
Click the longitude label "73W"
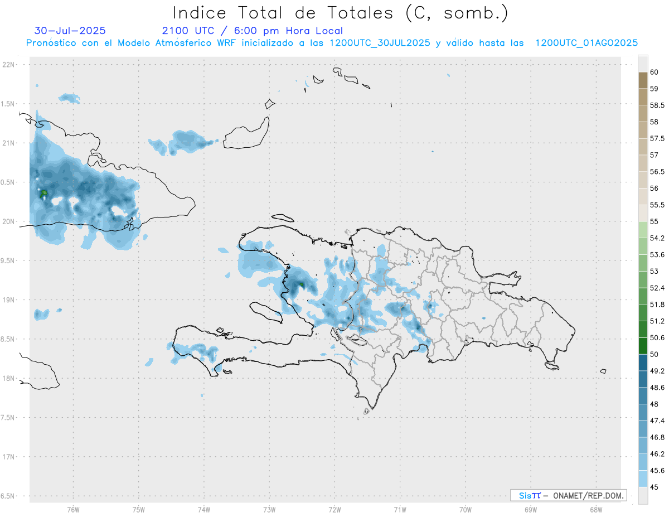pos(269,510)
